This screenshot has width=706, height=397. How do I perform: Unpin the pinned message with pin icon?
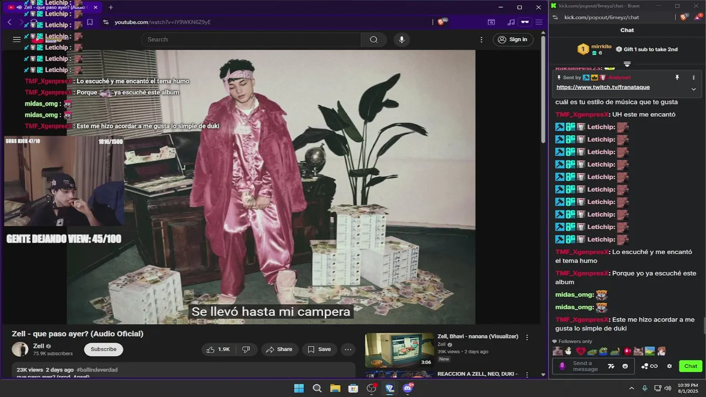677,78
